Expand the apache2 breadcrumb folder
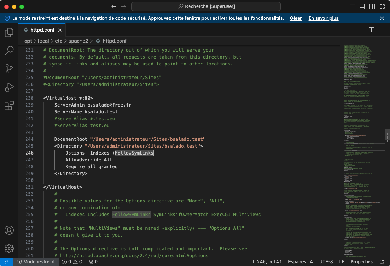Screen dimensions: 390x266 [78, 41]
